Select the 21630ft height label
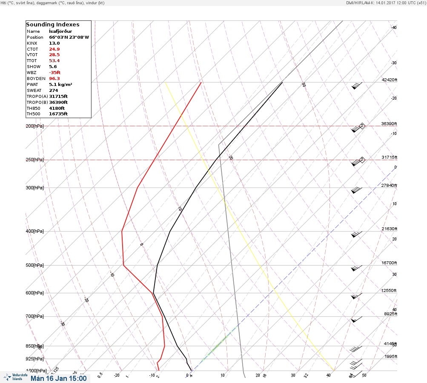 [x=390, y=229]
